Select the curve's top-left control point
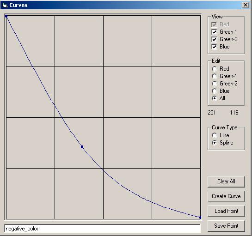Image resolution: width=252 pixels, height=236 pixels. pos(6,16)
